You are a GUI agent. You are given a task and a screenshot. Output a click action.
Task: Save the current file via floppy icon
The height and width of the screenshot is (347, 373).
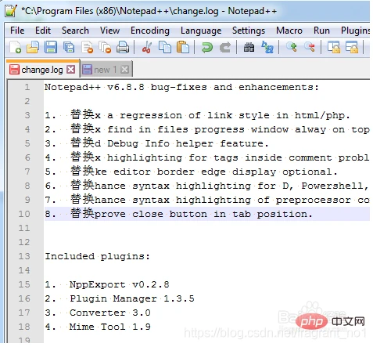pyautogui.click(x=51, y=47)
